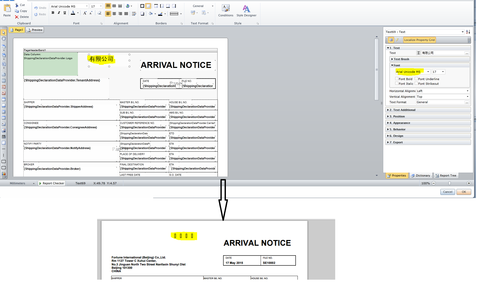This screenshot has height=296, width=498.
Task: Expand the 5. Behavior section
Action: click(428, 129)
